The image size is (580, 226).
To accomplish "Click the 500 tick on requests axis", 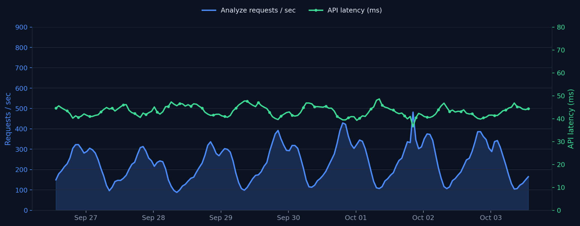I will tap(22, 109).
